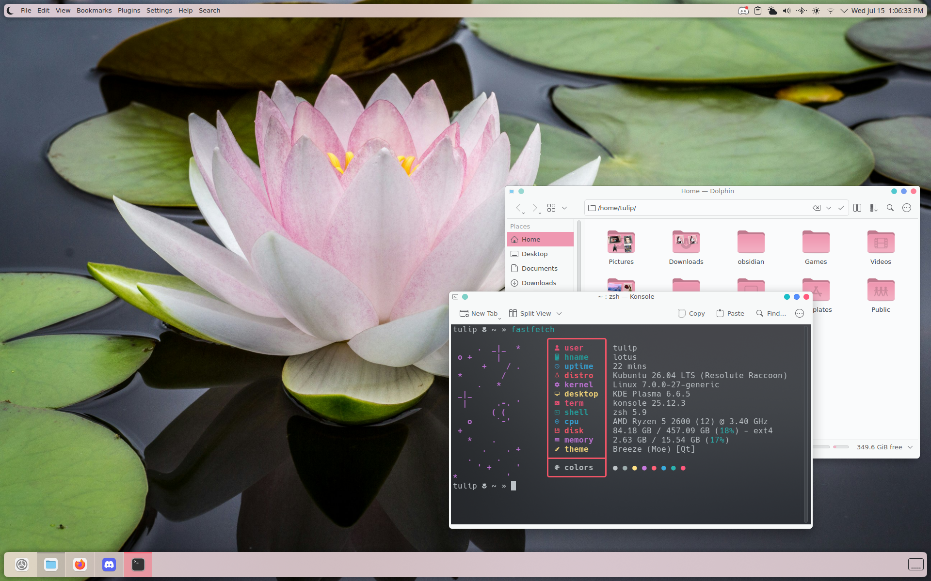
Task: Open the clipboard tray icon
Action: pos(758,10)
